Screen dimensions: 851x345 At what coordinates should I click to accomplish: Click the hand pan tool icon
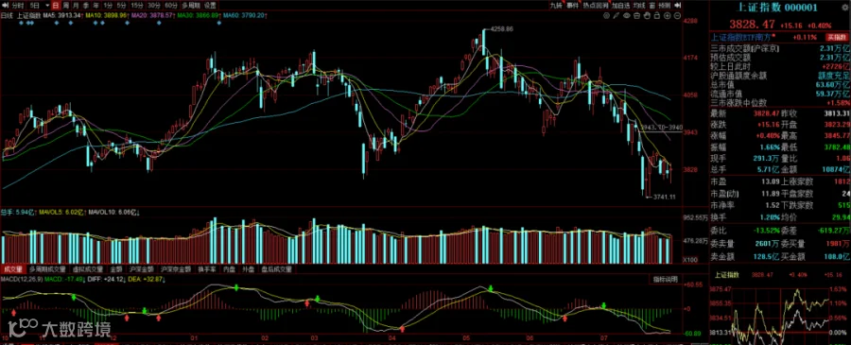click(647, 16)
